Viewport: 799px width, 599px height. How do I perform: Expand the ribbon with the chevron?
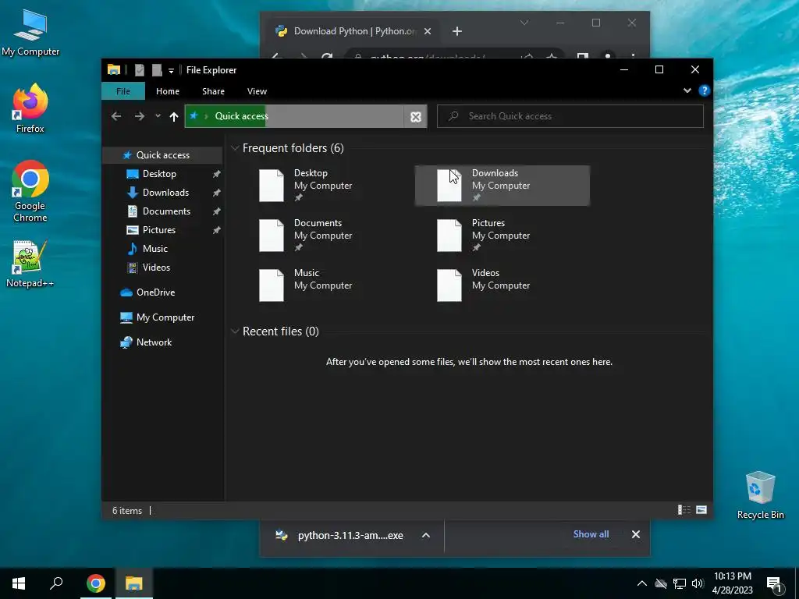pos(687,90)
